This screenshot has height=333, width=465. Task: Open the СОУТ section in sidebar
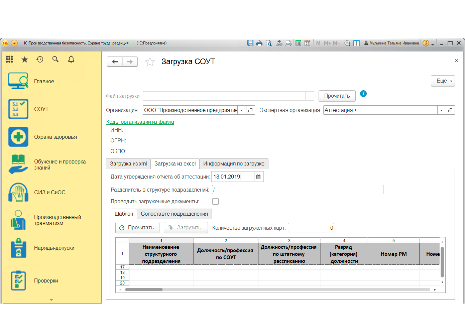click(x=41, y=109)
